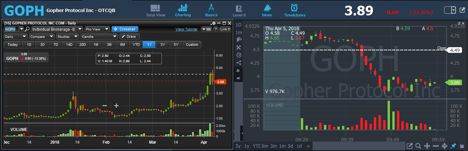Image resolution: width=468 pixels, height=151 pixels.
Task: Switch to the 5Y range tab
Action: 176,45
